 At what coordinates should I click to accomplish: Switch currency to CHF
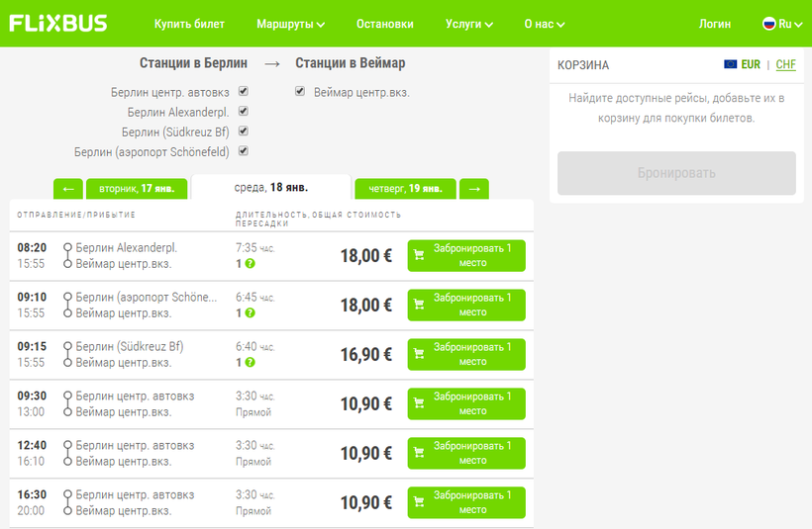point(785,64)
